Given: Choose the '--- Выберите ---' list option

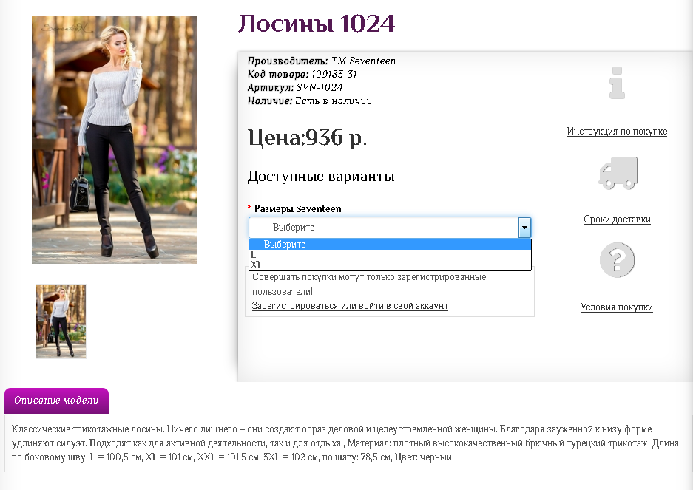Looking at the screenshot, I should click(x=390, y=245).
